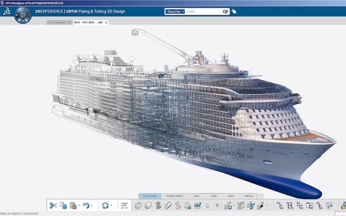Click the blue table grid icon
Screen dimensions: 346x216
click(198, 206)
